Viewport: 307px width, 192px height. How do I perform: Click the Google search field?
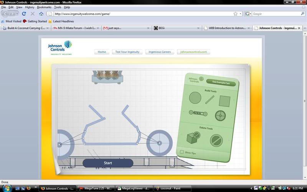coord(276,14)
